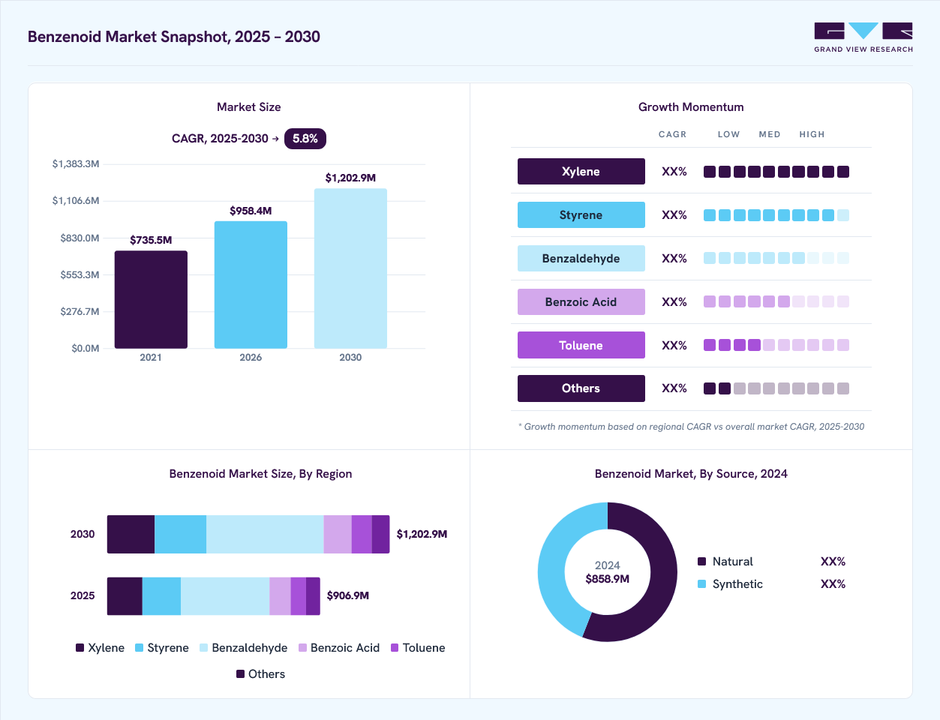Click the Styrene legend swatch below region chart
940x720 pixels.
tap(139, 648)
